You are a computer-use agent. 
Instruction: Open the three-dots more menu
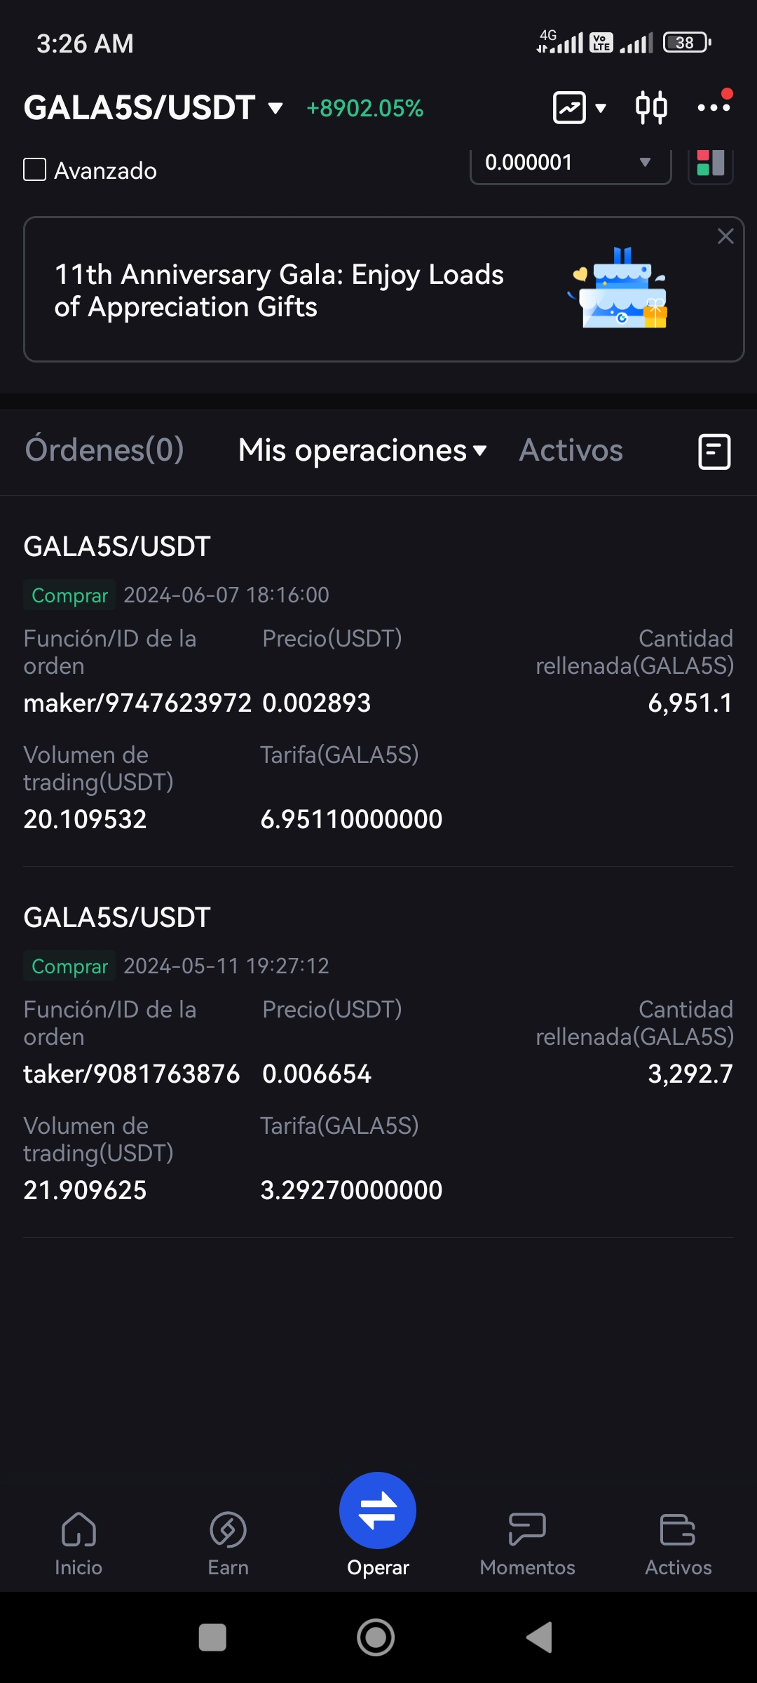point(714,107)
